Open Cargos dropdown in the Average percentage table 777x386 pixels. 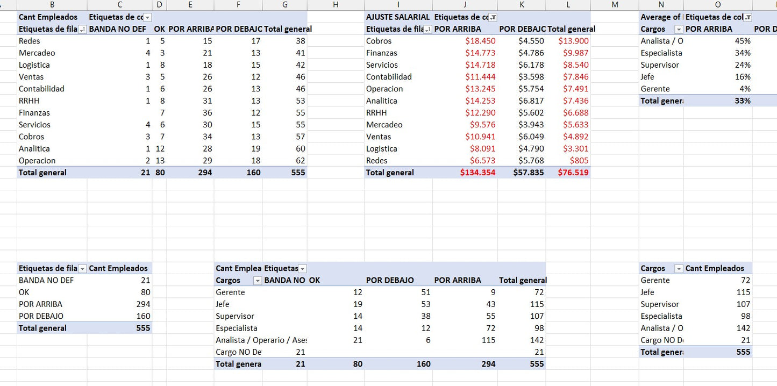[679, 29]
